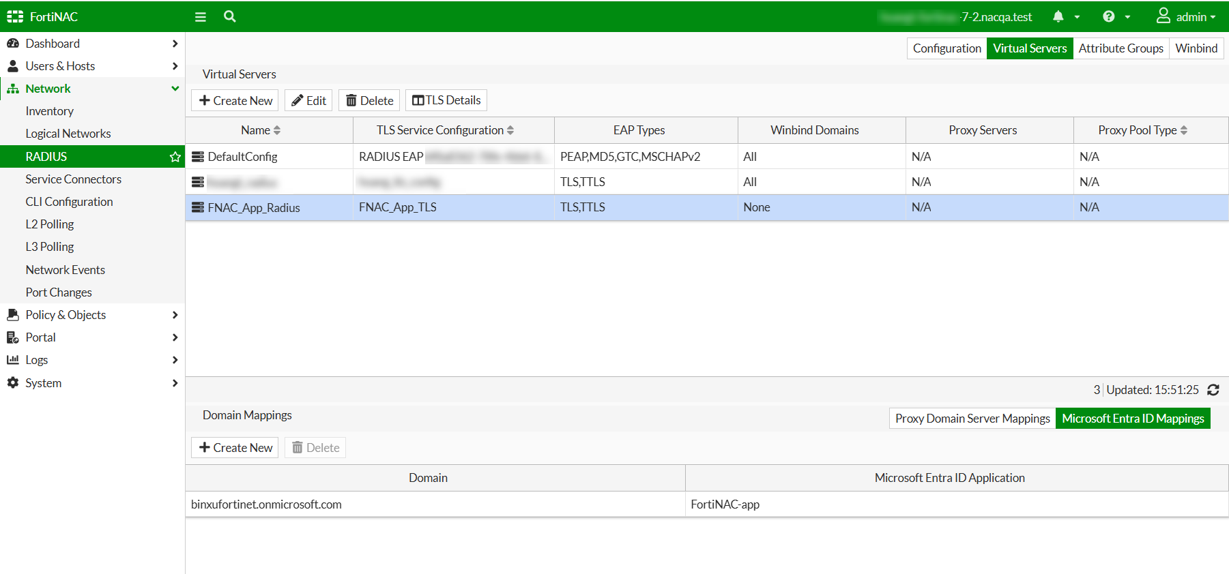Image resolution: width=1229 pixels, height=574 pixels.
Task: Click the hamburger menu icon in header
Action: point(200,17)
